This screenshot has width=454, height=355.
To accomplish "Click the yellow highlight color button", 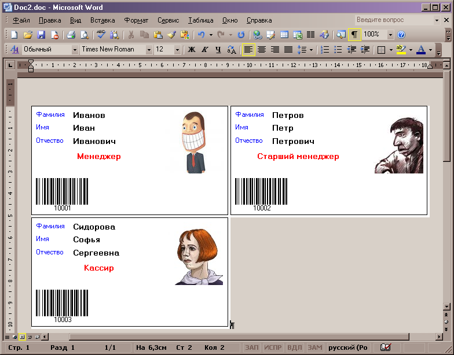I will [x=401, y=50].
